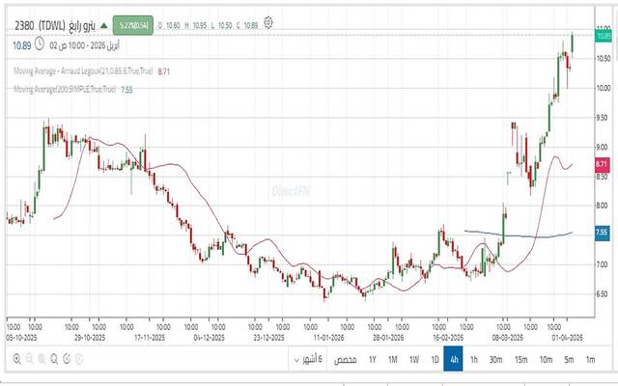618x386 pixels.
Task: Set interval to 15m
Action: pos(521,360)
